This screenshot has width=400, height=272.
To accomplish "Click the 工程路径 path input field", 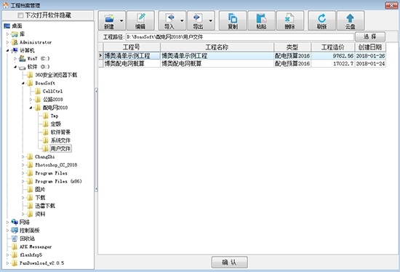I will [x=239, y=37].
